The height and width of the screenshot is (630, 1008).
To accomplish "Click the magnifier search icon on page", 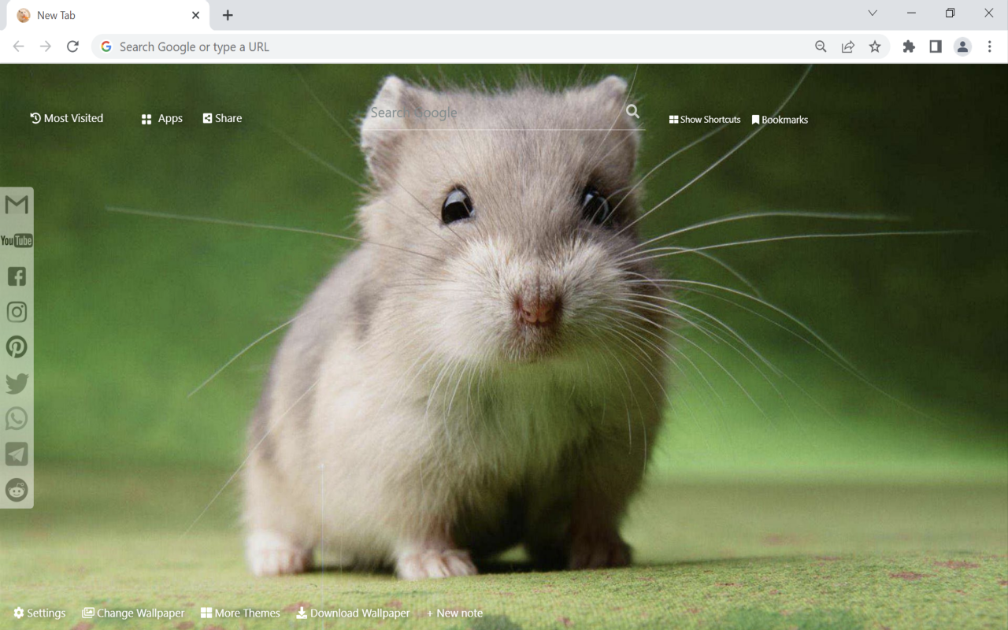I will tap(632, 112).
